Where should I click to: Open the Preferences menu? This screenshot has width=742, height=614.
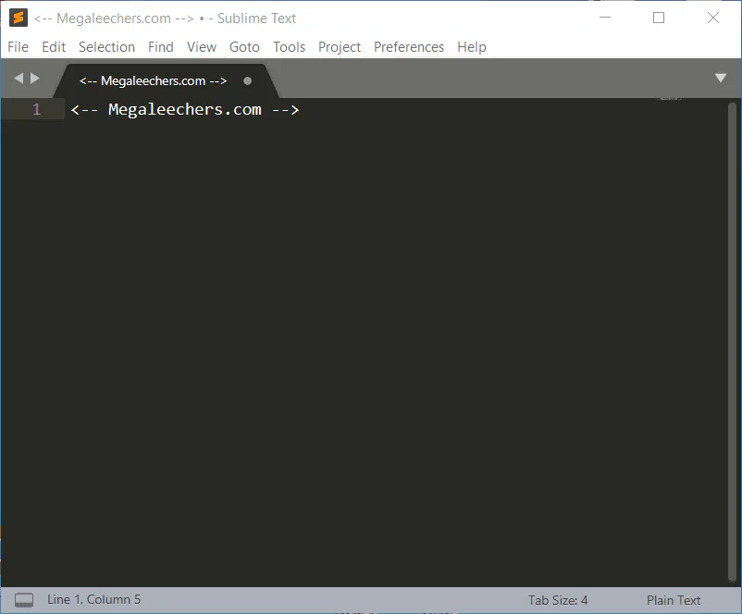pyautogui.click(x=409, y=47)
